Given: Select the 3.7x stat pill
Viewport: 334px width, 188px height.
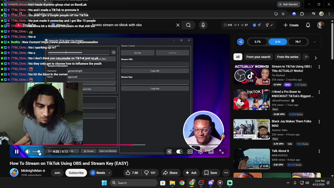Looking at the screenshot, I should [x=278, y=42].
